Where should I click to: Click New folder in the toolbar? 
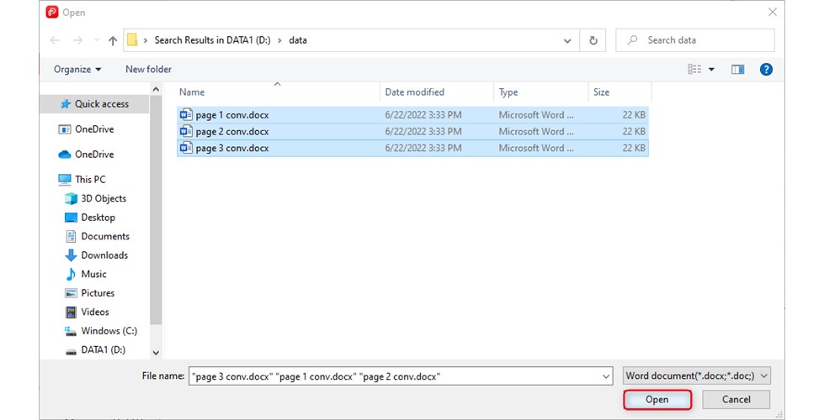pyautogui.click(x=148, y=70)
